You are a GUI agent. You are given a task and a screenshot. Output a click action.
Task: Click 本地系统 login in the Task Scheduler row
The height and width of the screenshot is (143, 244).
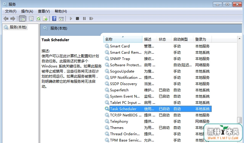[202, 109]
